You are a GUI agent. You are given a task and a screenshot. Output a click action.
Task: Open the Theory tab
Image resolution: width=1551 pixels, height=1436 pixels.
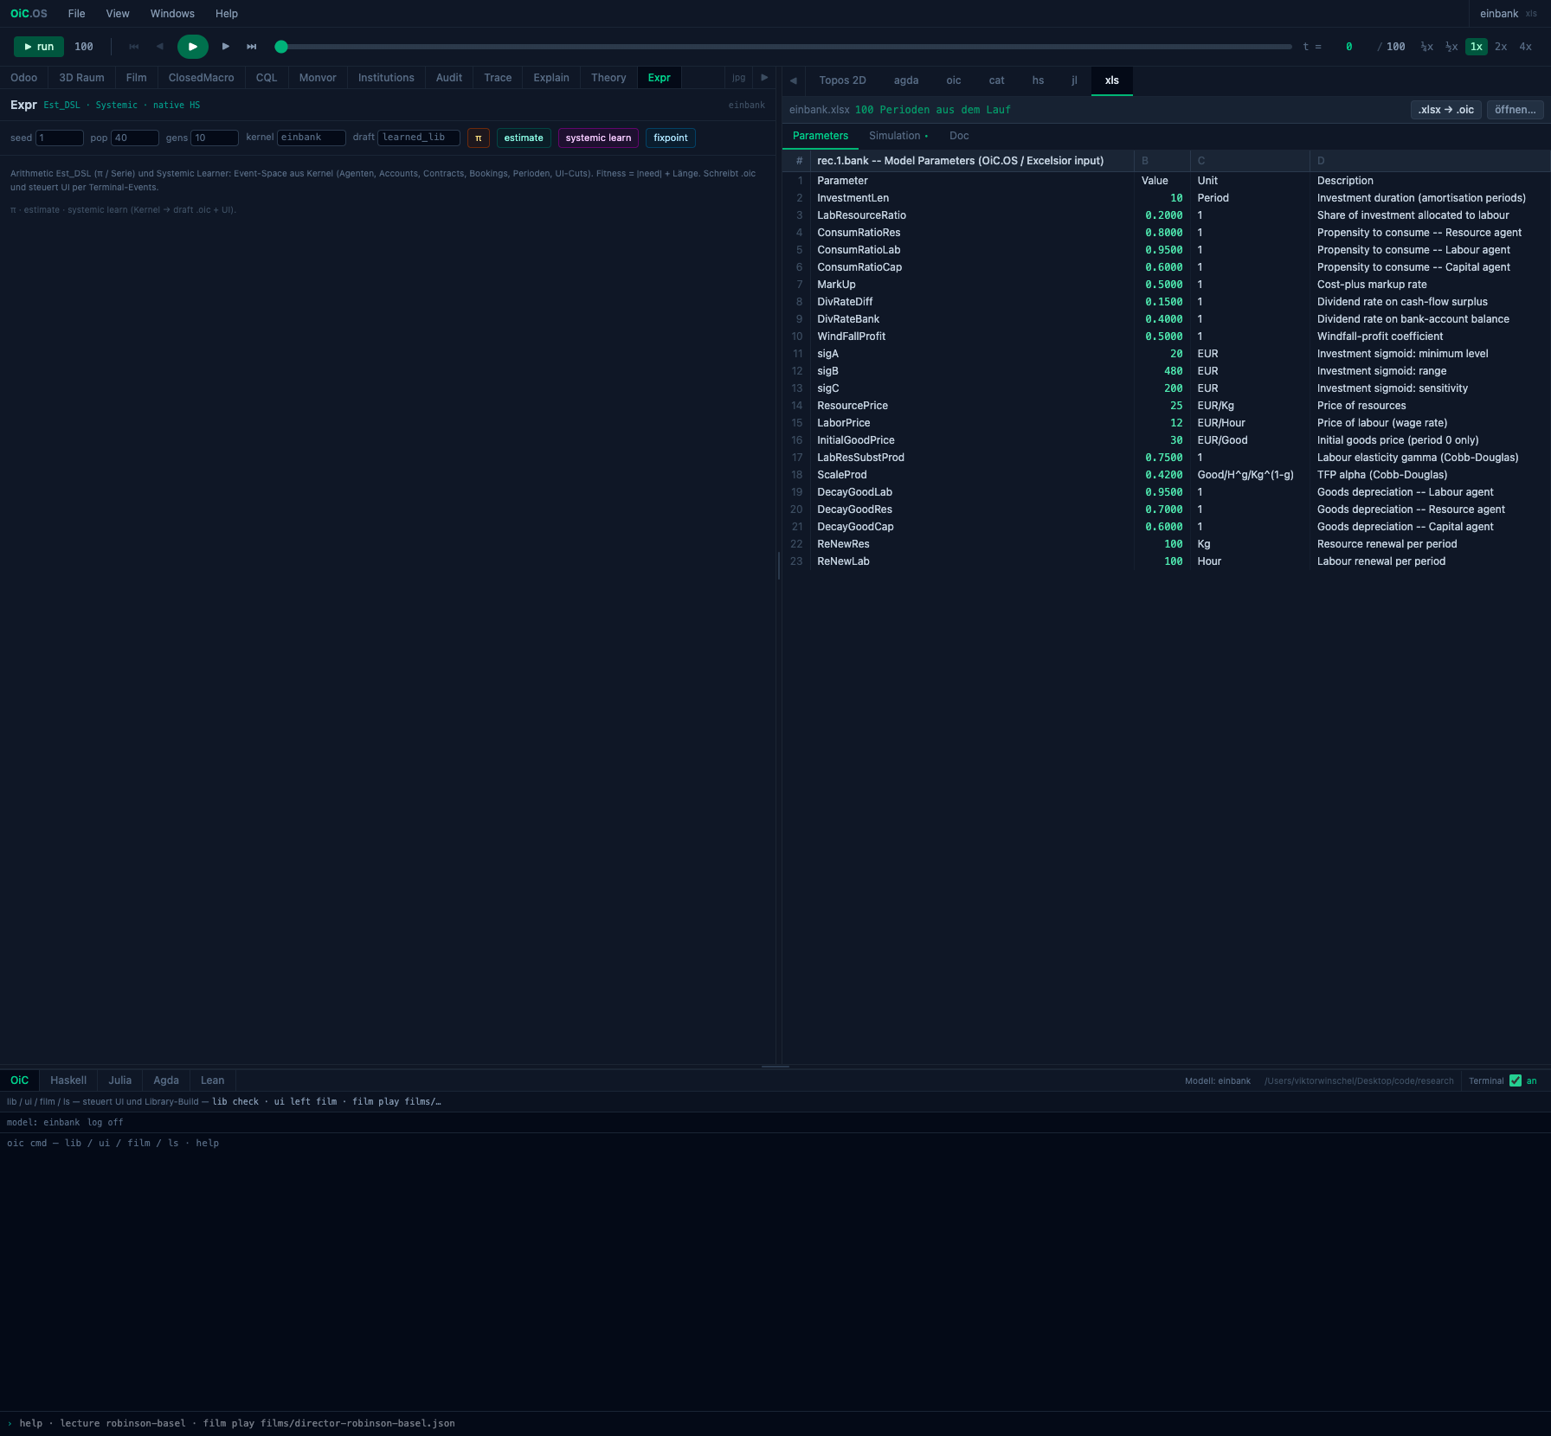608,78
